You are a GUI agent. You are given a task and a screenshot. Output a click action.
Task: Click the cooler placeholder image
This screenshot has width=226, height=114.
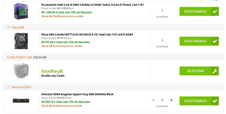(x=21, y=71)
